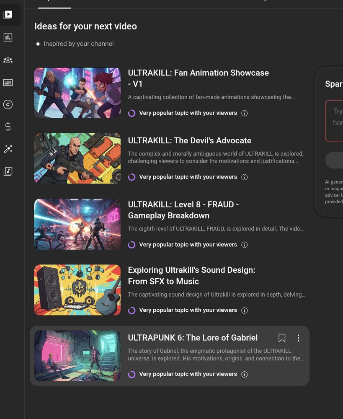343x419 pixels.
Task: Open the Level 8 FRAUD thumbnail
Action: tap(77, 224)
